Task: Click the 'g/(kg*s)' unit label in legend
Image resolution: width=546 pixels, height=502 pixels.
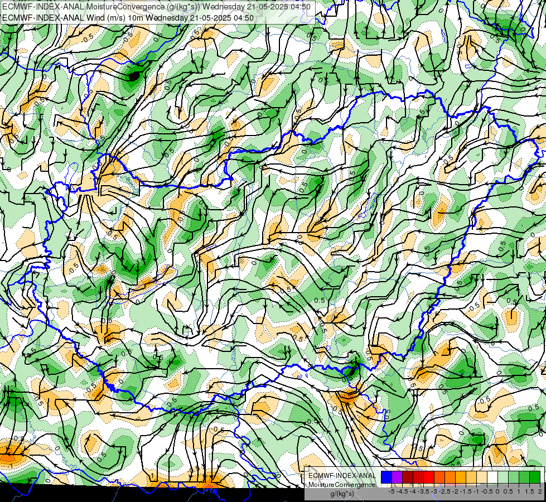Action: (x=342, y=494)
